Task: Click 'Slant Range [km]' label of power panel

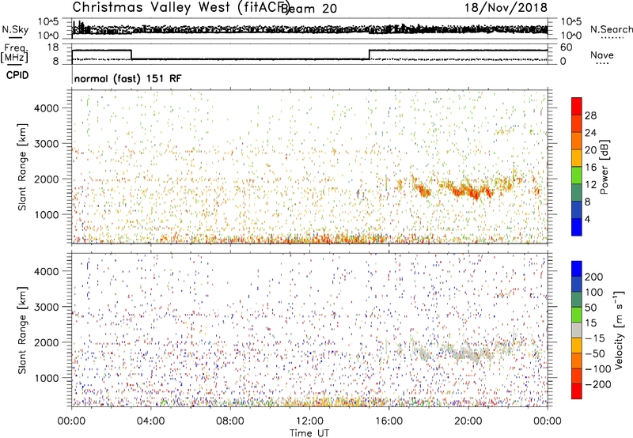Action: pos(22,168)
